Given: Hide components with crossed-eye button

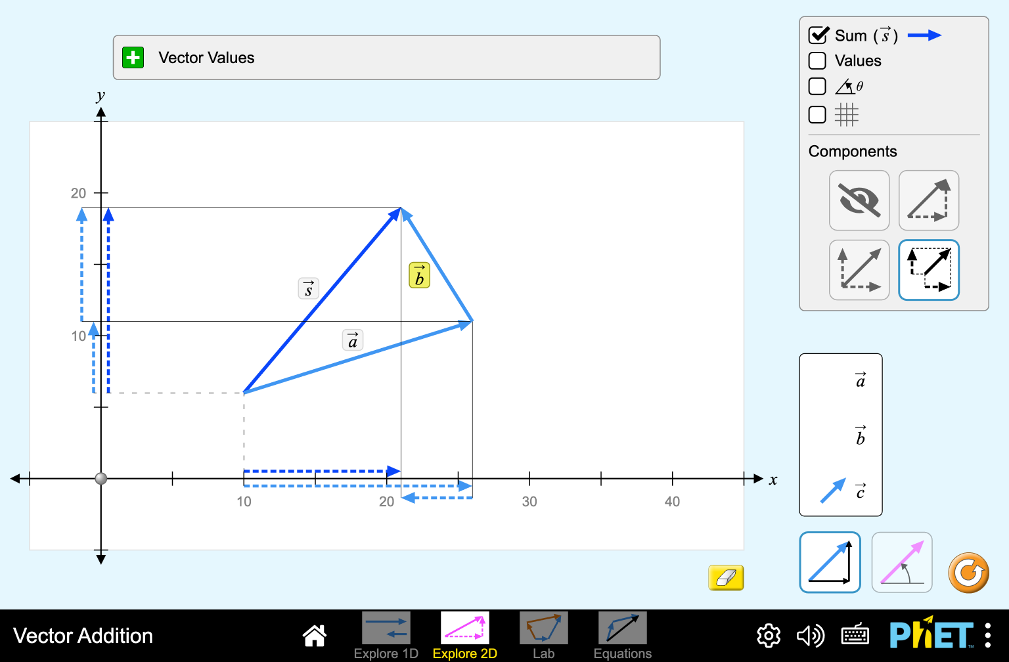Looking at the screenshot, I should tap(859, 200).
